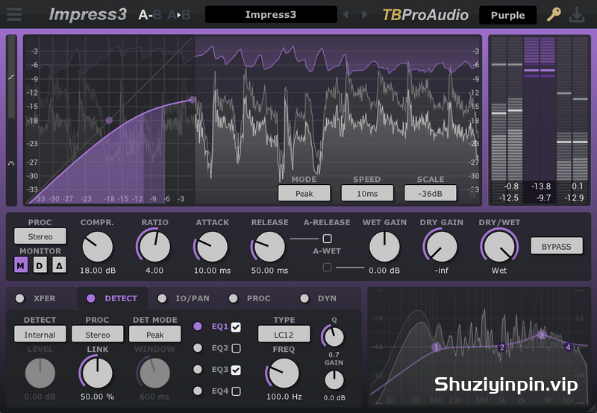Go to next preset arrow
The width and height of the screenshot is (597, 413).
[x=364, y=14]
